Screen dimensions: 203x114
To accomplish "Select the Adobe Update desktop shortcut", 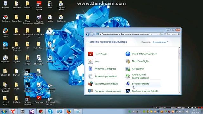I will click(39, 6).
